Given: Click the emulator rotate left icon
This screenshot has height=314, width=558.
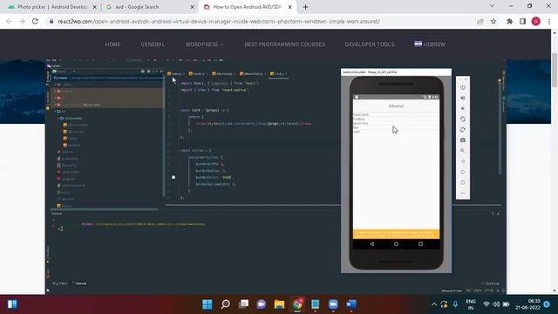Looking at the screenshot, I should click(463, 119).
